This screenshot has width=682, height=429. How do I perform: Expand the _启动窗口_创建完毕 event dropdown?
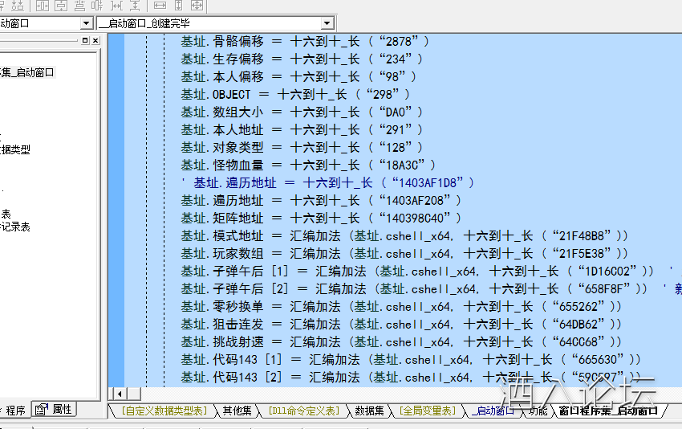[327, 23]
